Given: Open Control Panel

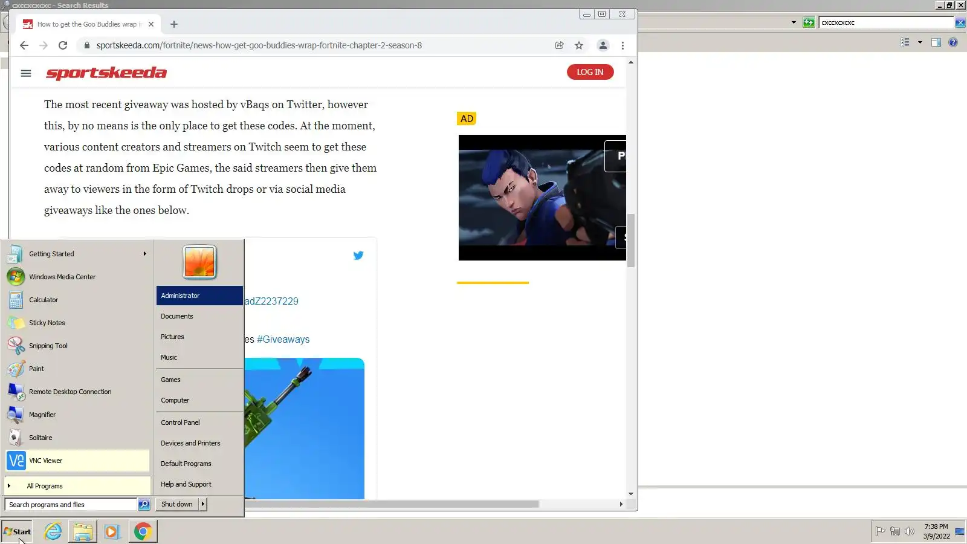Looking at the screenshot, I should [x=199, y=423].
